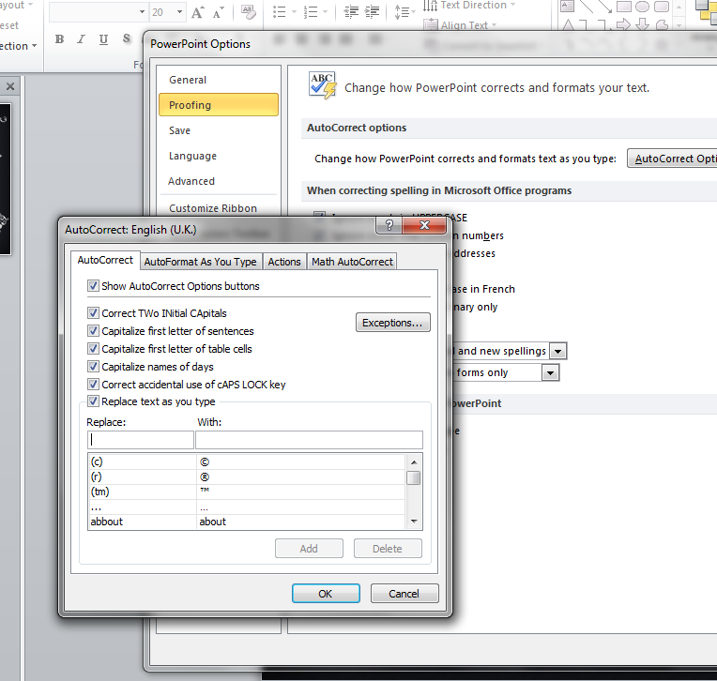
Task: Click the Clear All Formatting eraser icon
Action: point(249,12)
